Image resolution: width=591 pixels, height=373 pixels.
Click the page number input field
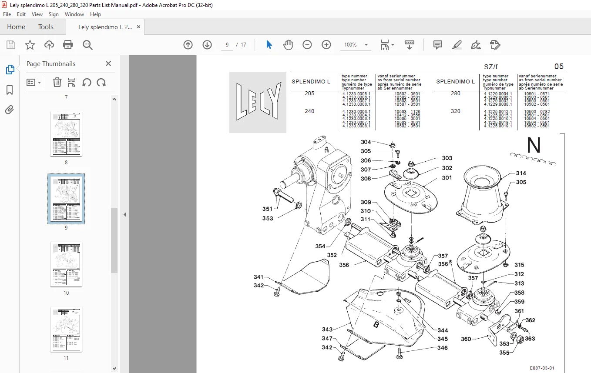click(x=227, y=45)
